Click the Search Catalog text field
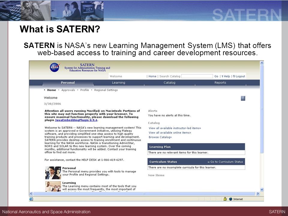Viewport: 288px width, 216px height. click(197, 76)
